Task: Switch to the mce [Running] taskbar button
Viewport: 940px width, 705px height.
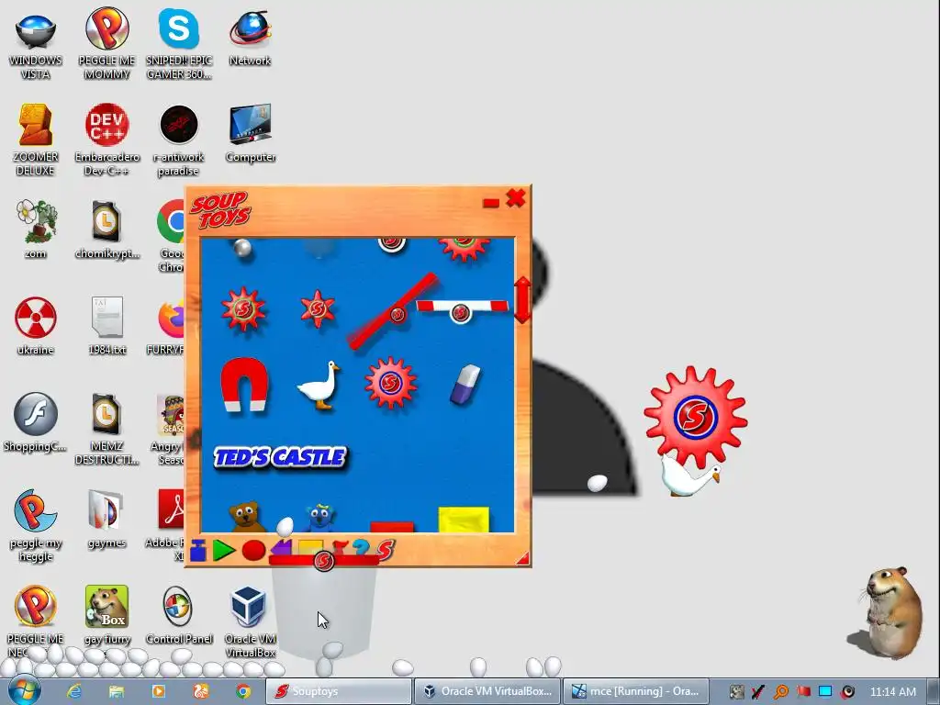Action: pos(636,691)
